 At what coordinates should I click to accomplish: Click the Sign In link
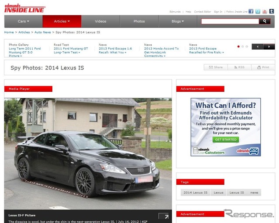coord(218,12)
